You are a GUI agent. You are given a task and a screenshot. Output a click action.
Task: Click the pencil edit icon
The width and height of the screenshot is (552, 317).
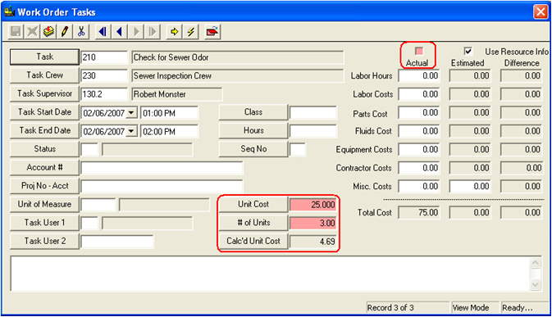tap(65, 32)
